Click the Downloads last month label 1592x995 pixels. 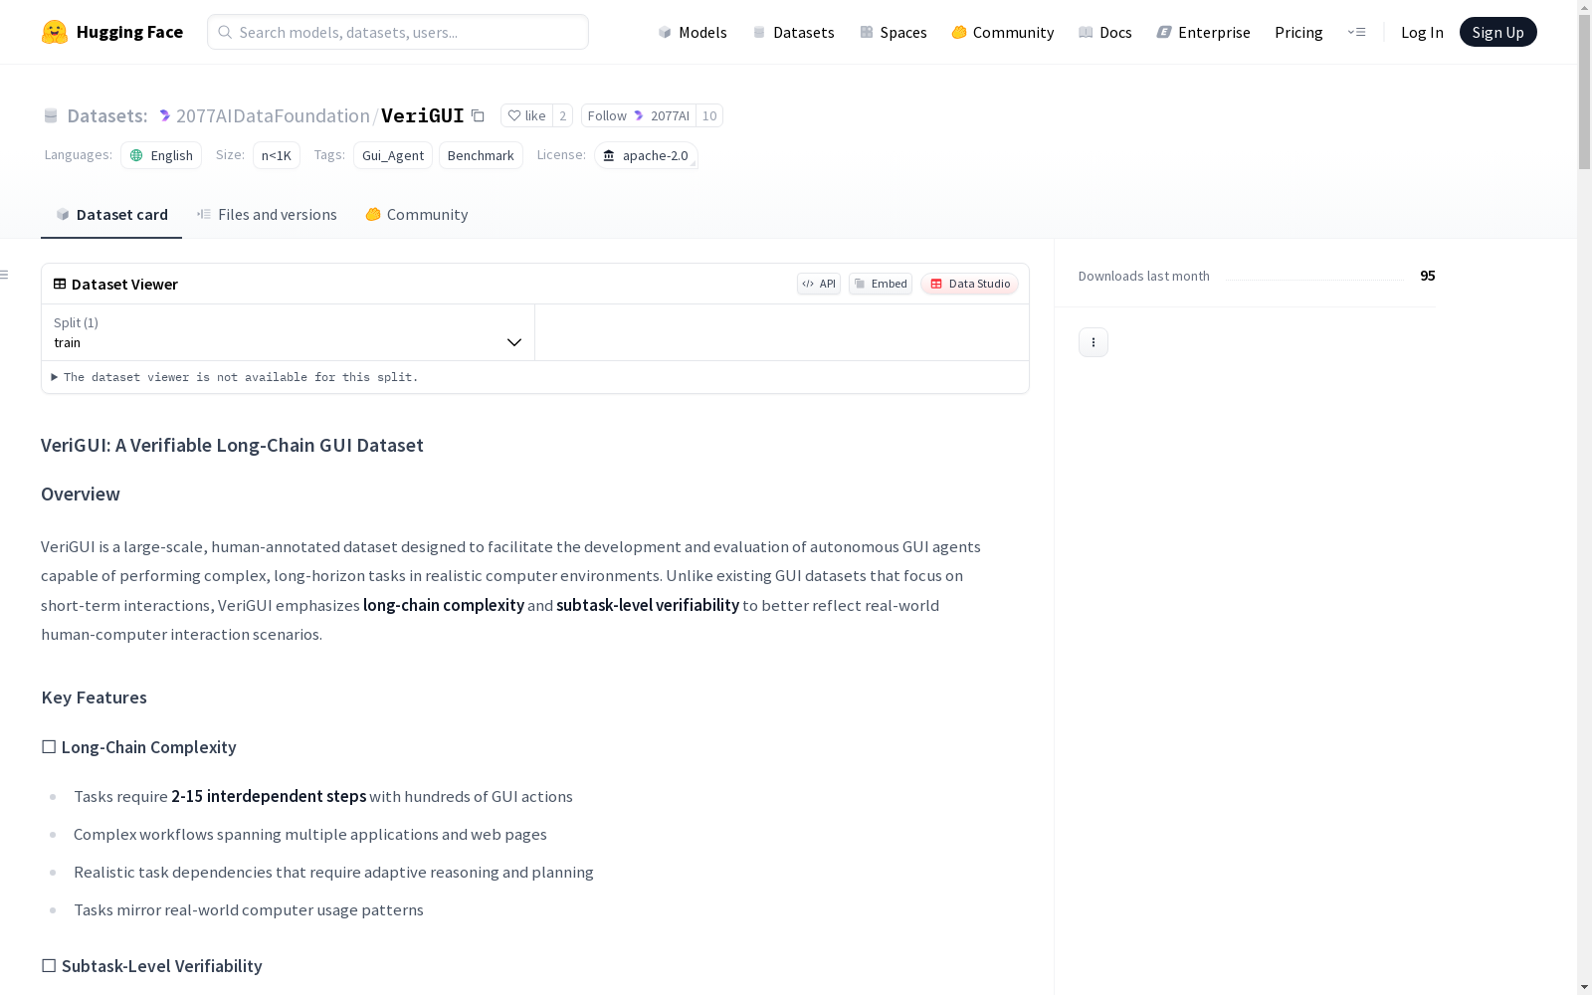pos(1144,276)
